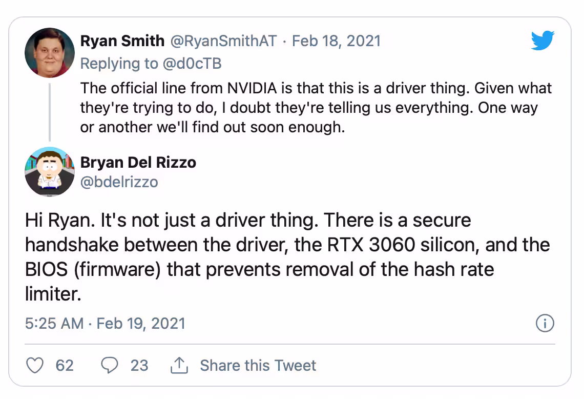Open replies via speech bubble icon
584x399 pixels.
click(110, 365)
